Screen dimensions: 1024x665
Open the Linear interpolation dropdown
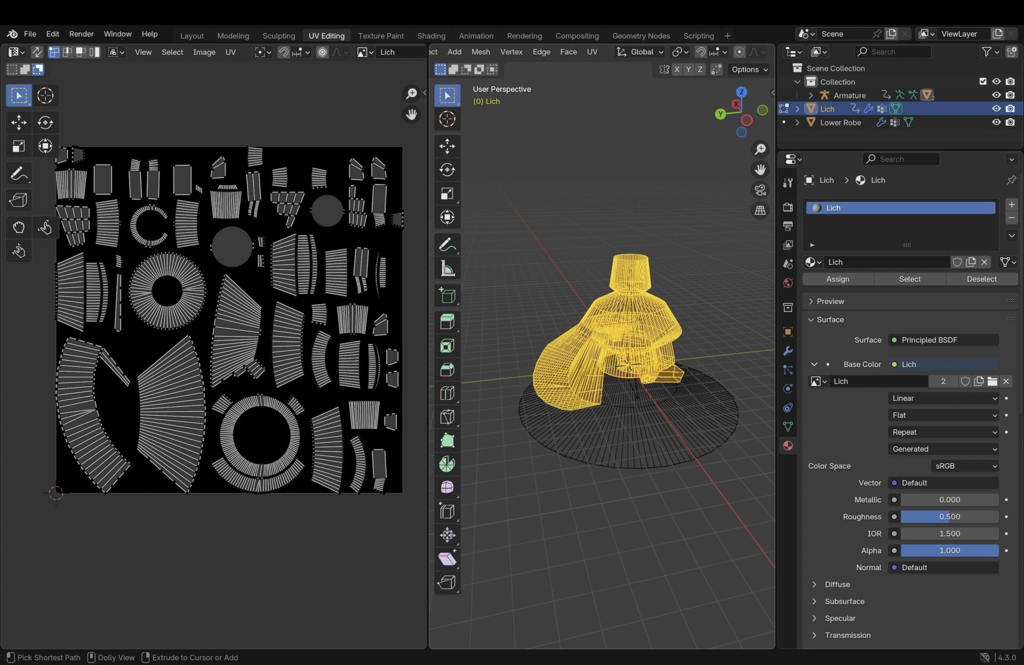tap(943, 398)
